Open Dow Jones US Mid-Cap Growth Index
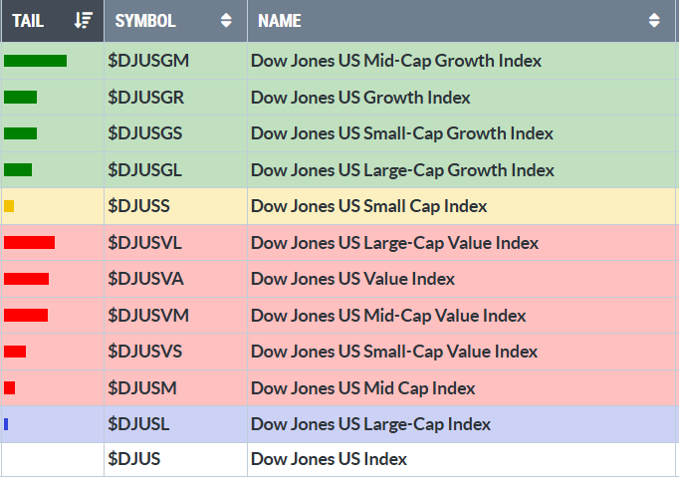 (396, 61)
